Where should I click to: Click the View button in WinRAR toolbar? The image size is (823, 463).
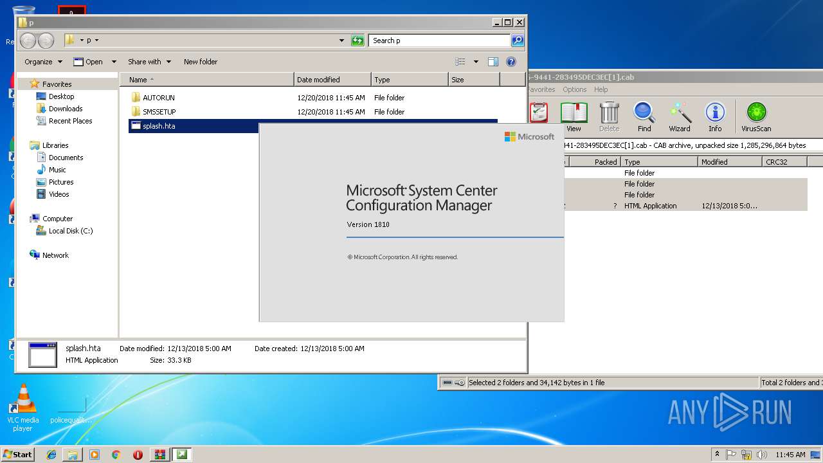[x=574, y=116]
